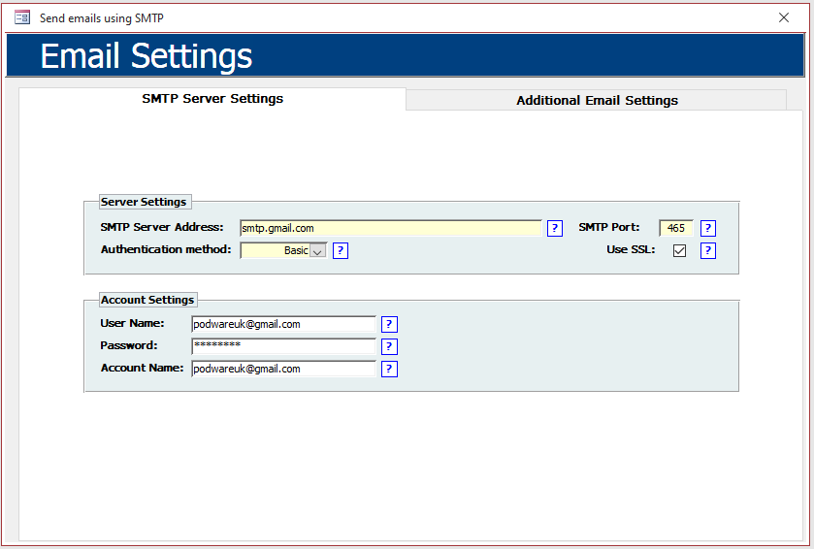
Task: Click the SMTP Server Address input field
Action: pyautogui.click(x=390, y=229)
